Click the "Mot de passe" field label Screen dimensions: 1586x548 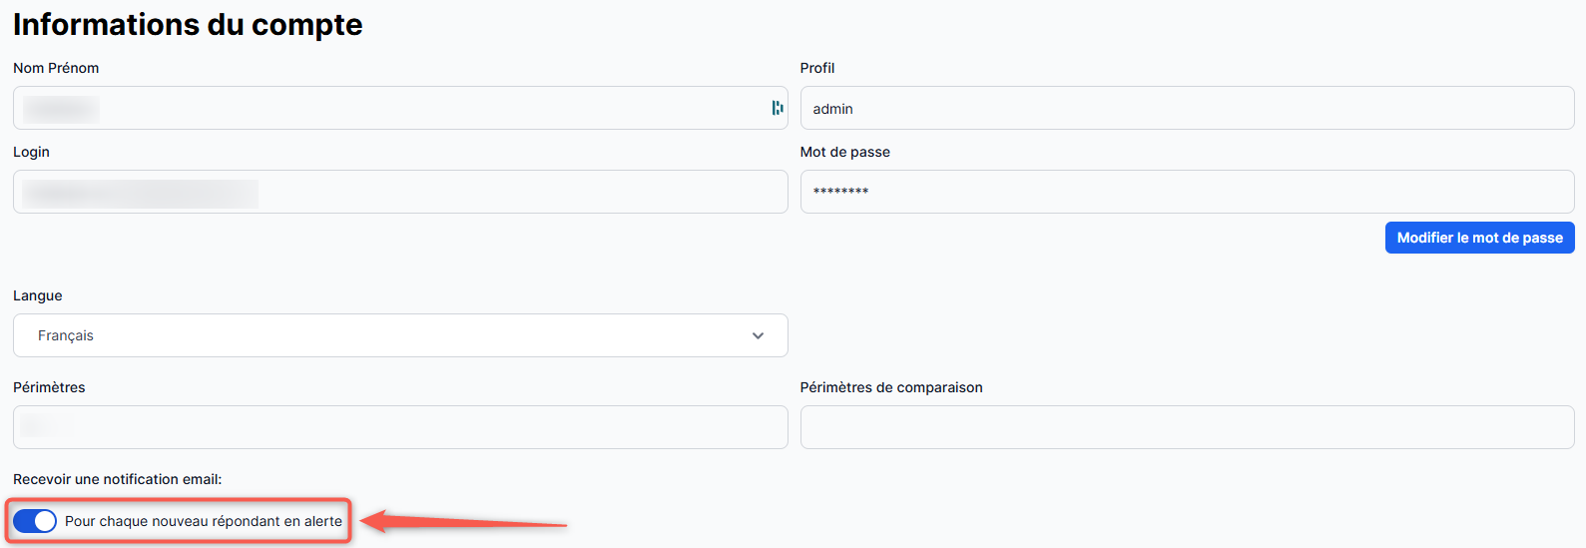pyautogui.click(x=844, y=152)
